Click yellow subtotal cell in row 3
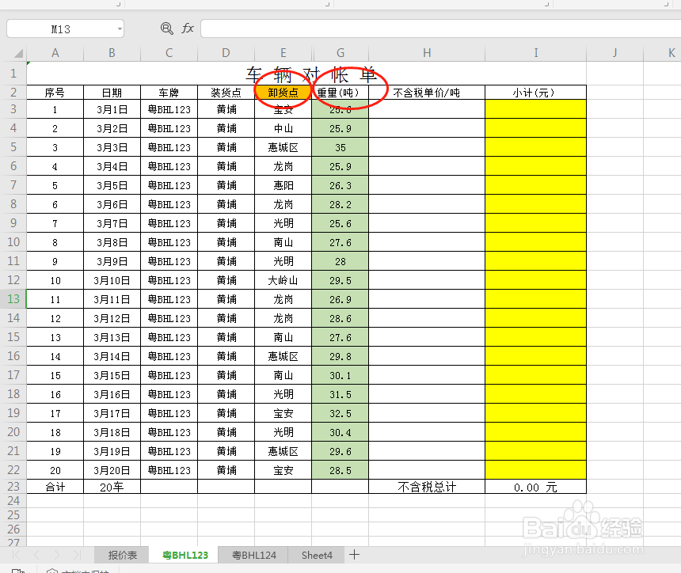The image size is (681, 573). pyautogui.click(x=536, y=109)
